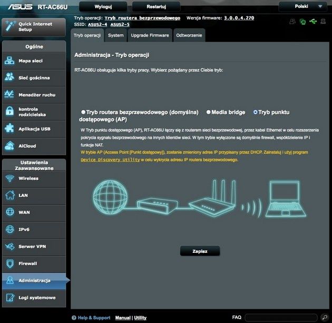Click the Manual link in footer

123,318
